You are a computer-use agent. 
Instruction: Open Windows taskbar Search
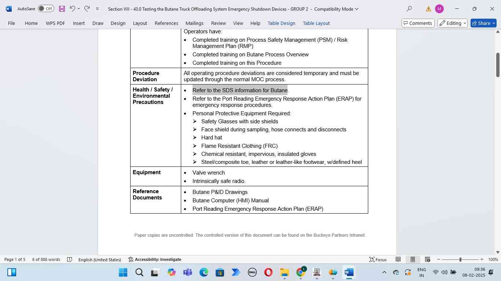coord(139,273)
